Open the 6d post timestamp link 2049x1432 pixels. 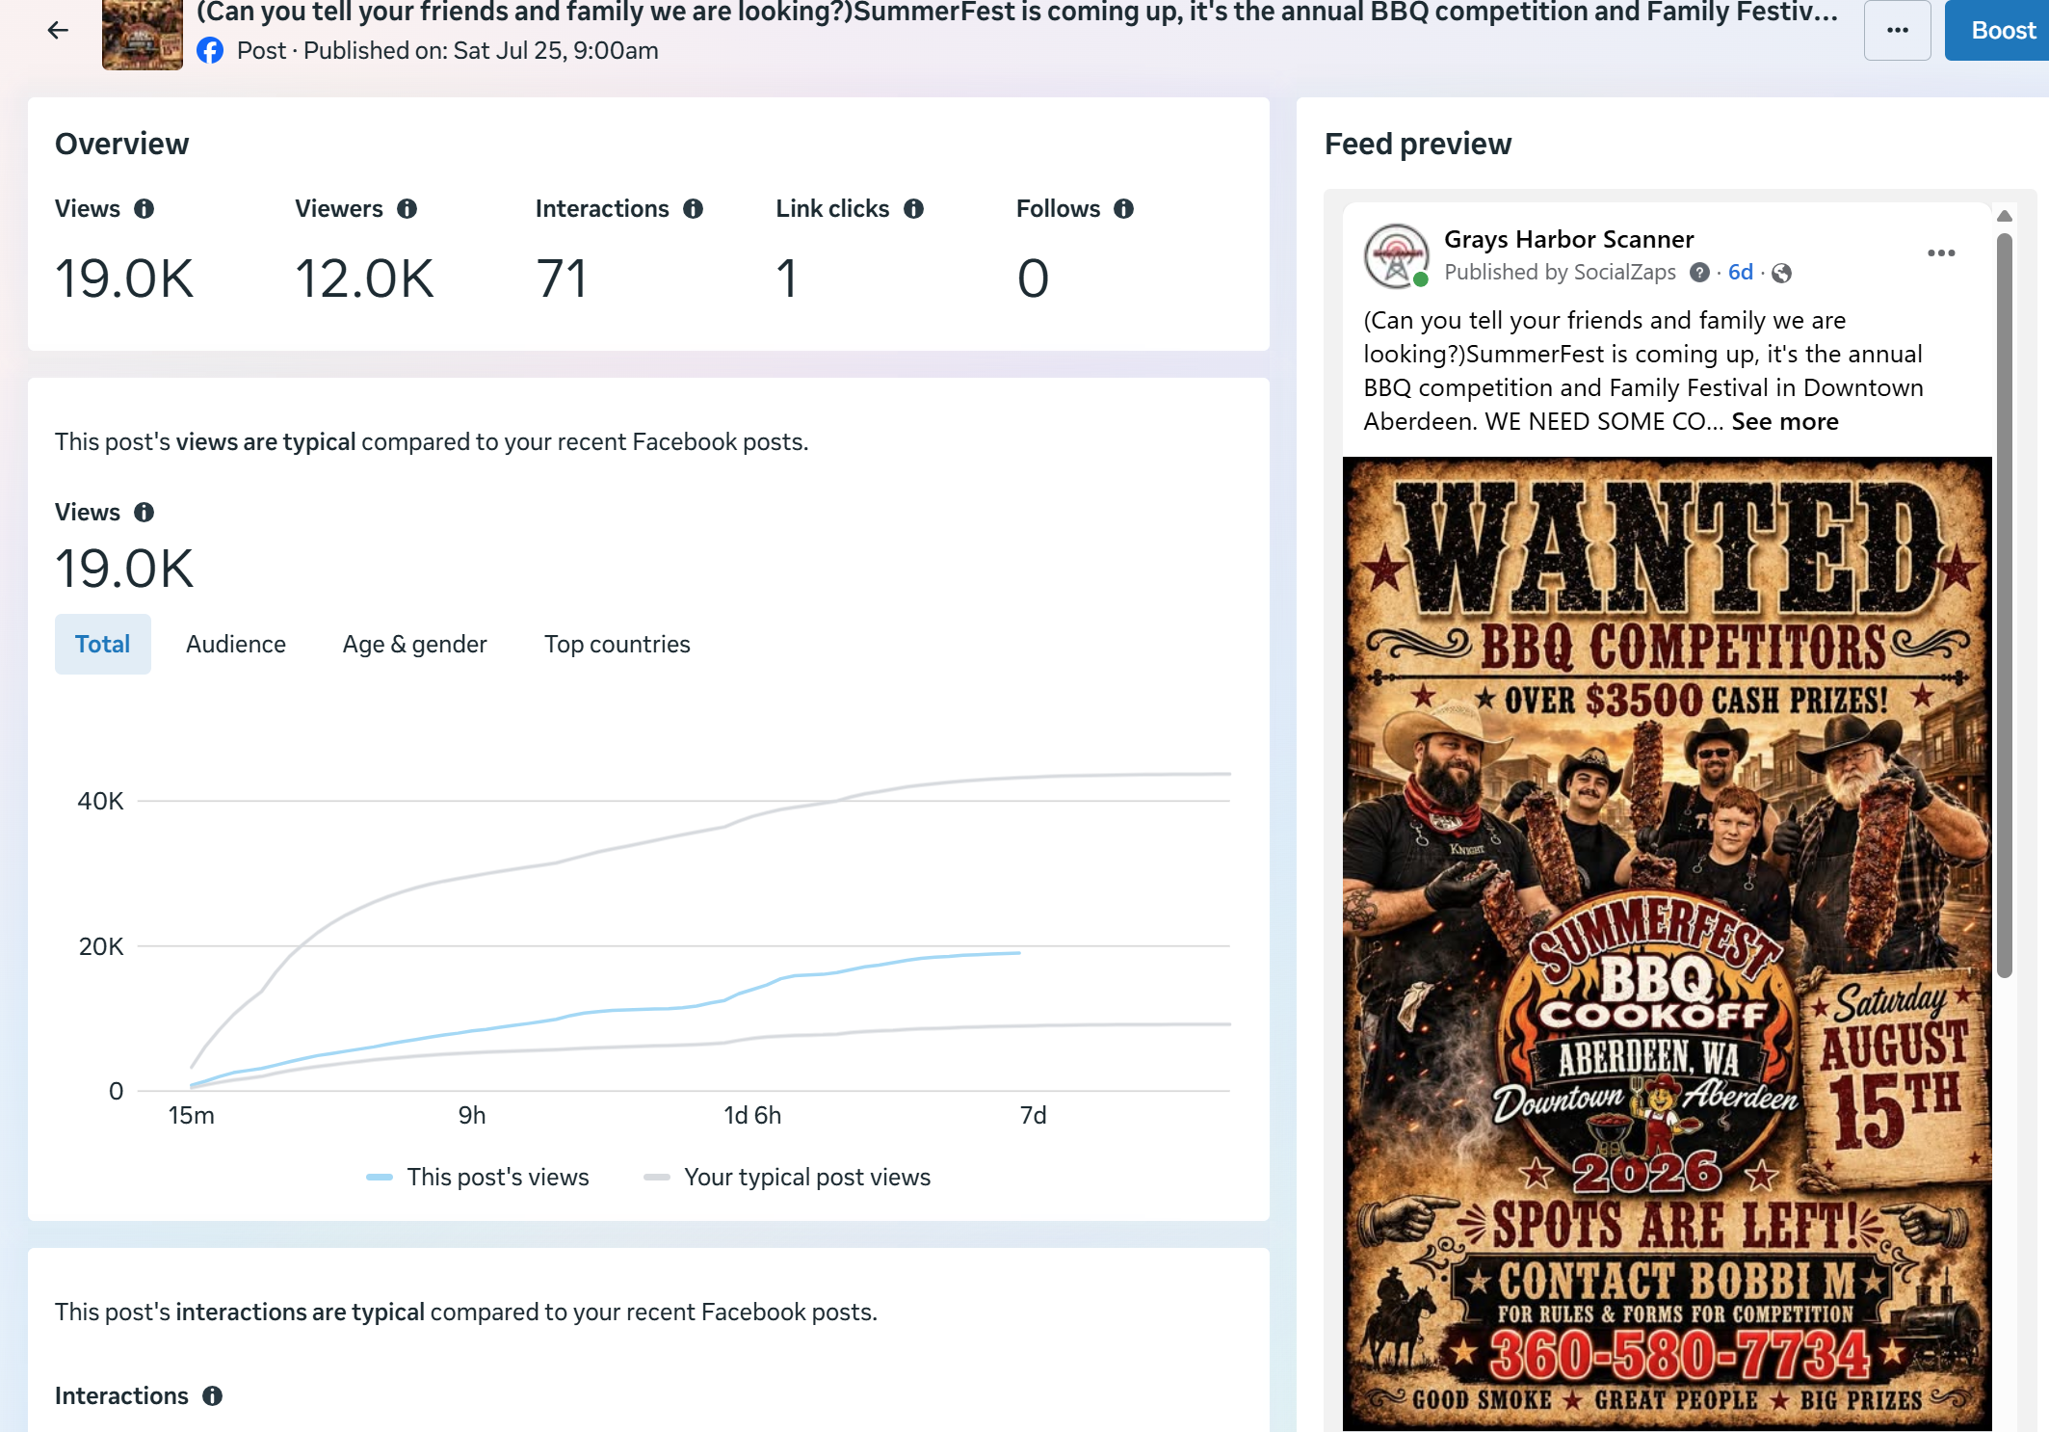coord(1740,273)
